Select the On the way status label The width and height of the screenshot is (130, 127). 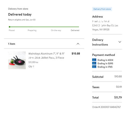(56, 30)
